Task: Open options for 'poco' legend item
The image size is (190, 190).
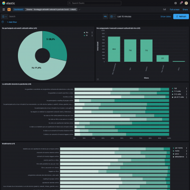Action: (186, 154)
